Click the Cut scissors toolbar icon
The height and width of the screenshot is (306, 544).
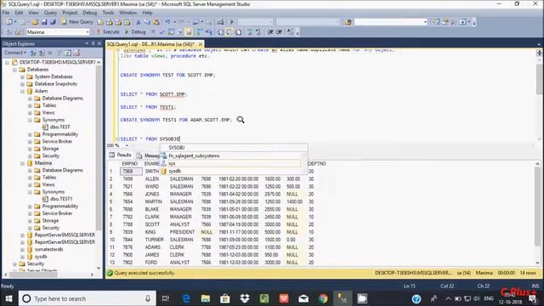[138, 22]
